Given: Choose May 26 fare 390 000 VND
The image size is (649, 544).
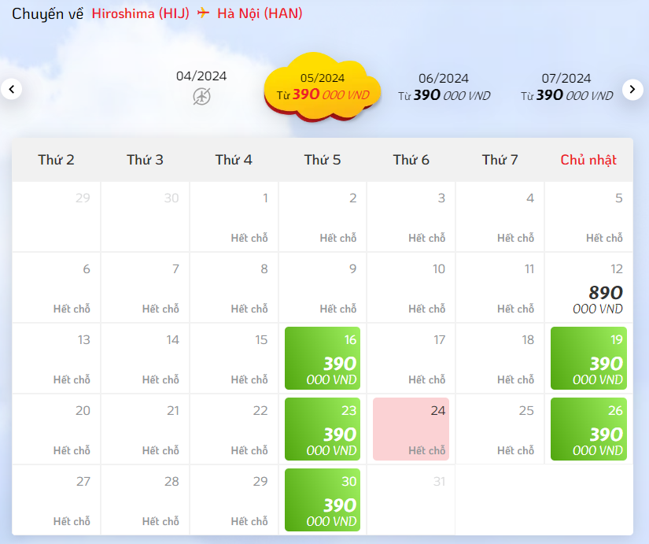Looking at the screenshot, I should [x=588, y=429].
